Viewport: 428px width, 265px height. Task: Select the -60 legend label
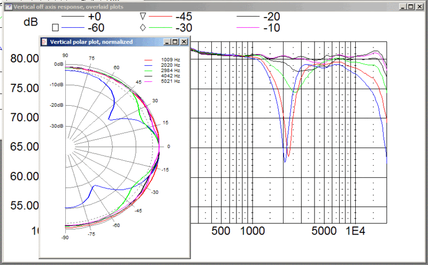click(x=96, y=28)
